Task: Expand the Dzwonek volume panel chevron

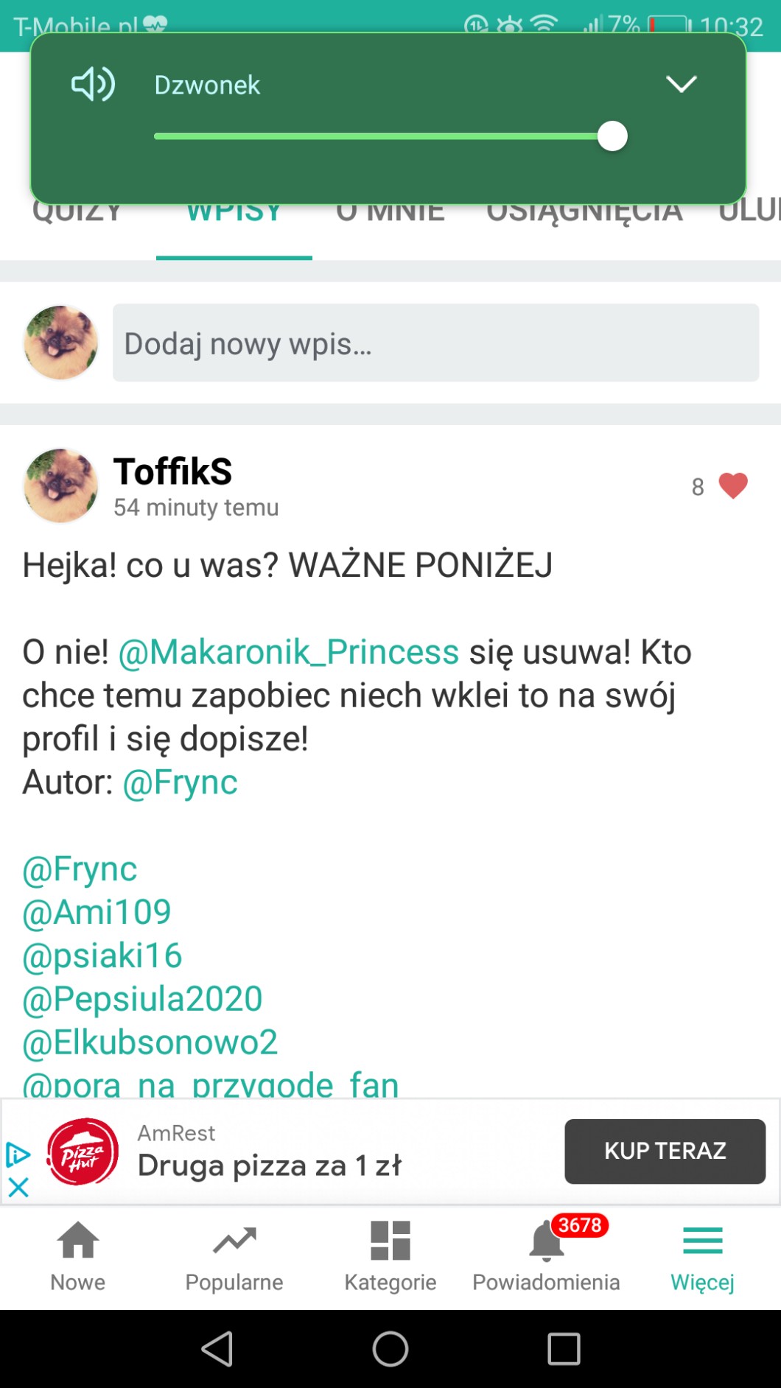Action: pyautogui.click(x=681, y=84)
